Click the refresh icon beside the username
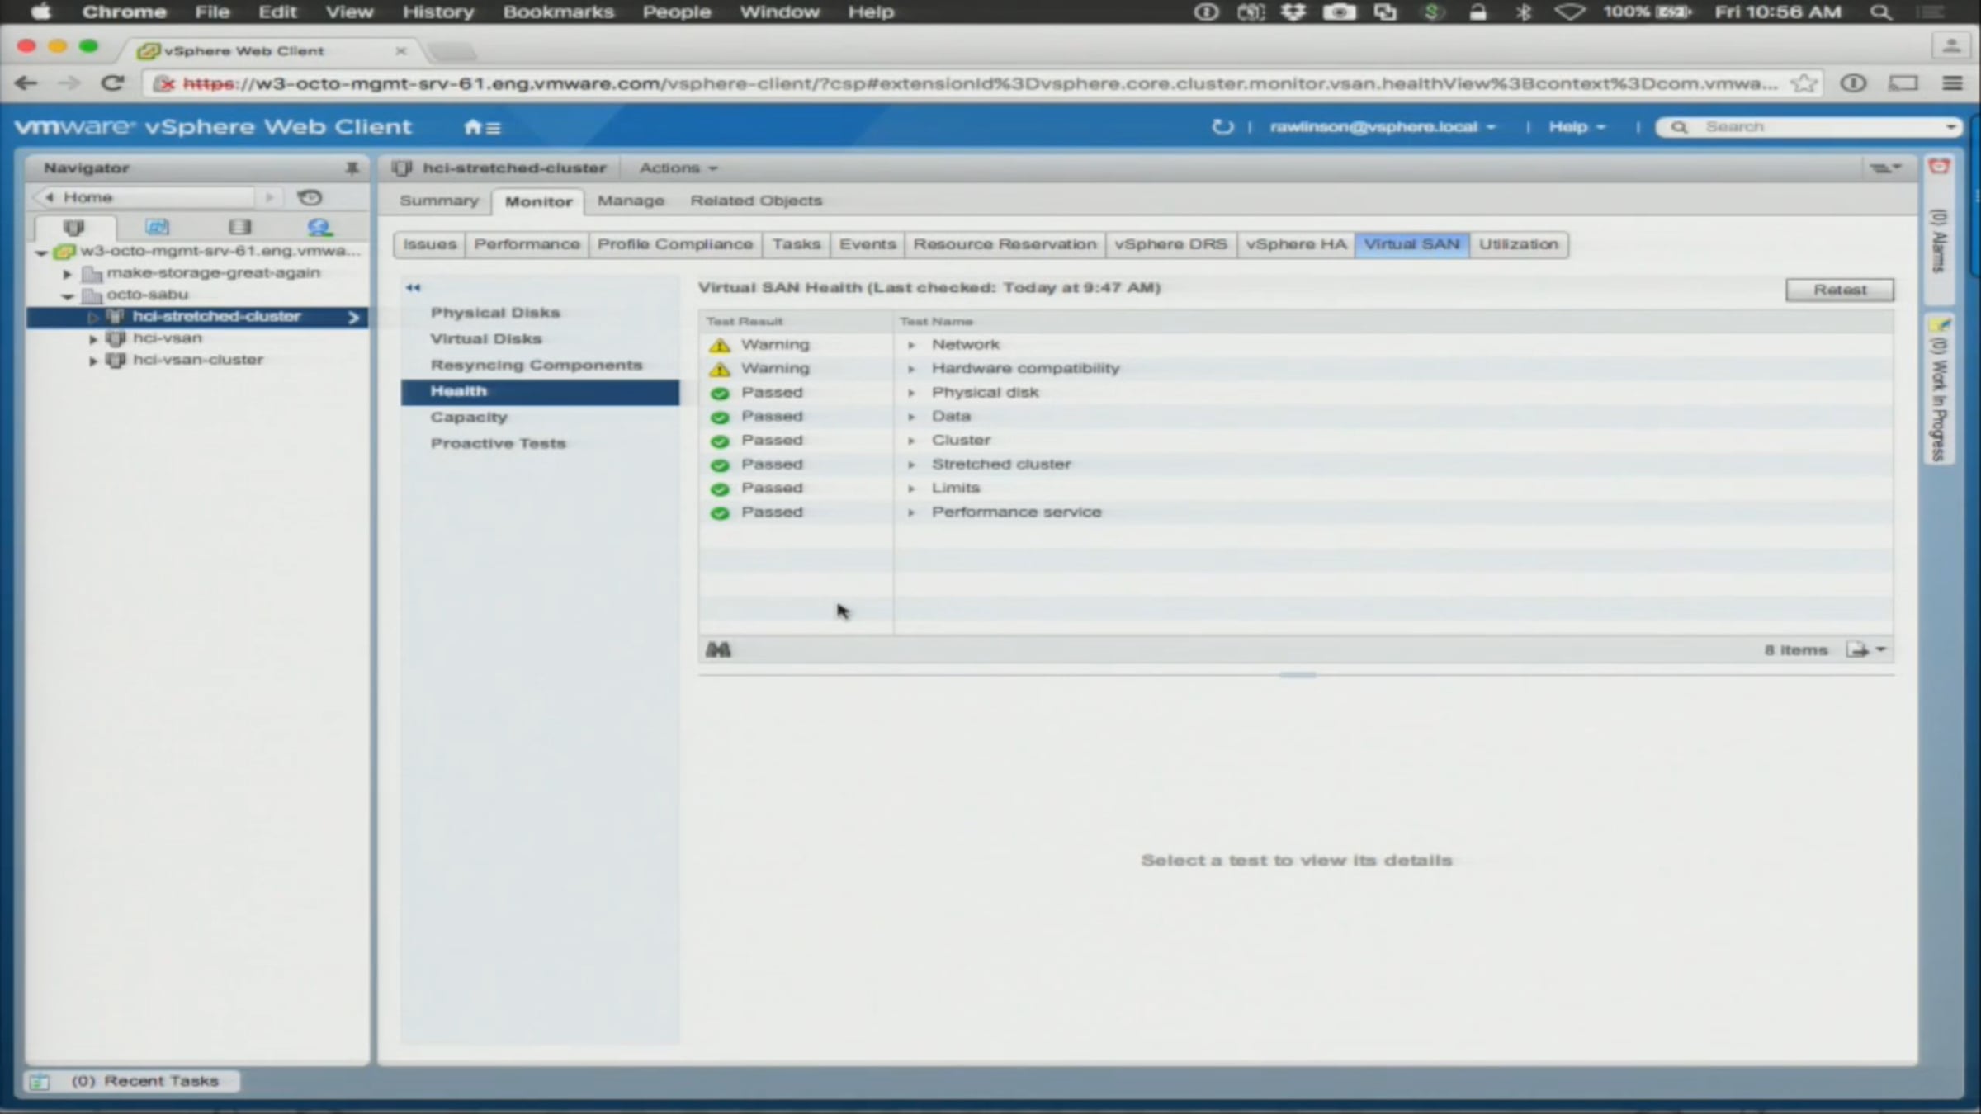The image size is (1981, 1114). (x=1222, y=127)
